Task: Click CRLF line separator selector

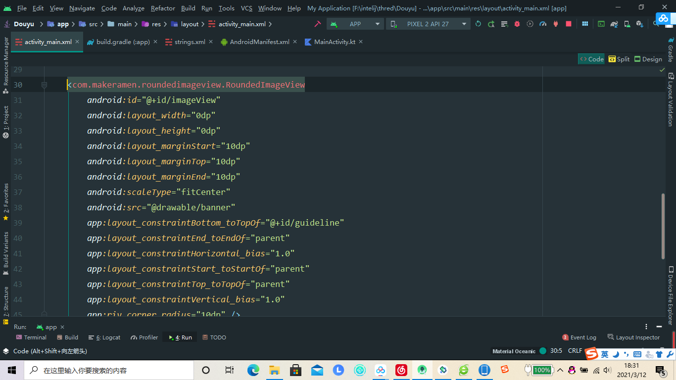Action: tap(575, 351)
